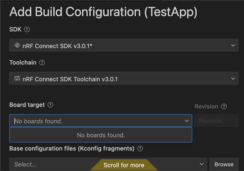Click the Scroll for more banner
244x171 pixels.
tap(124, 165)
